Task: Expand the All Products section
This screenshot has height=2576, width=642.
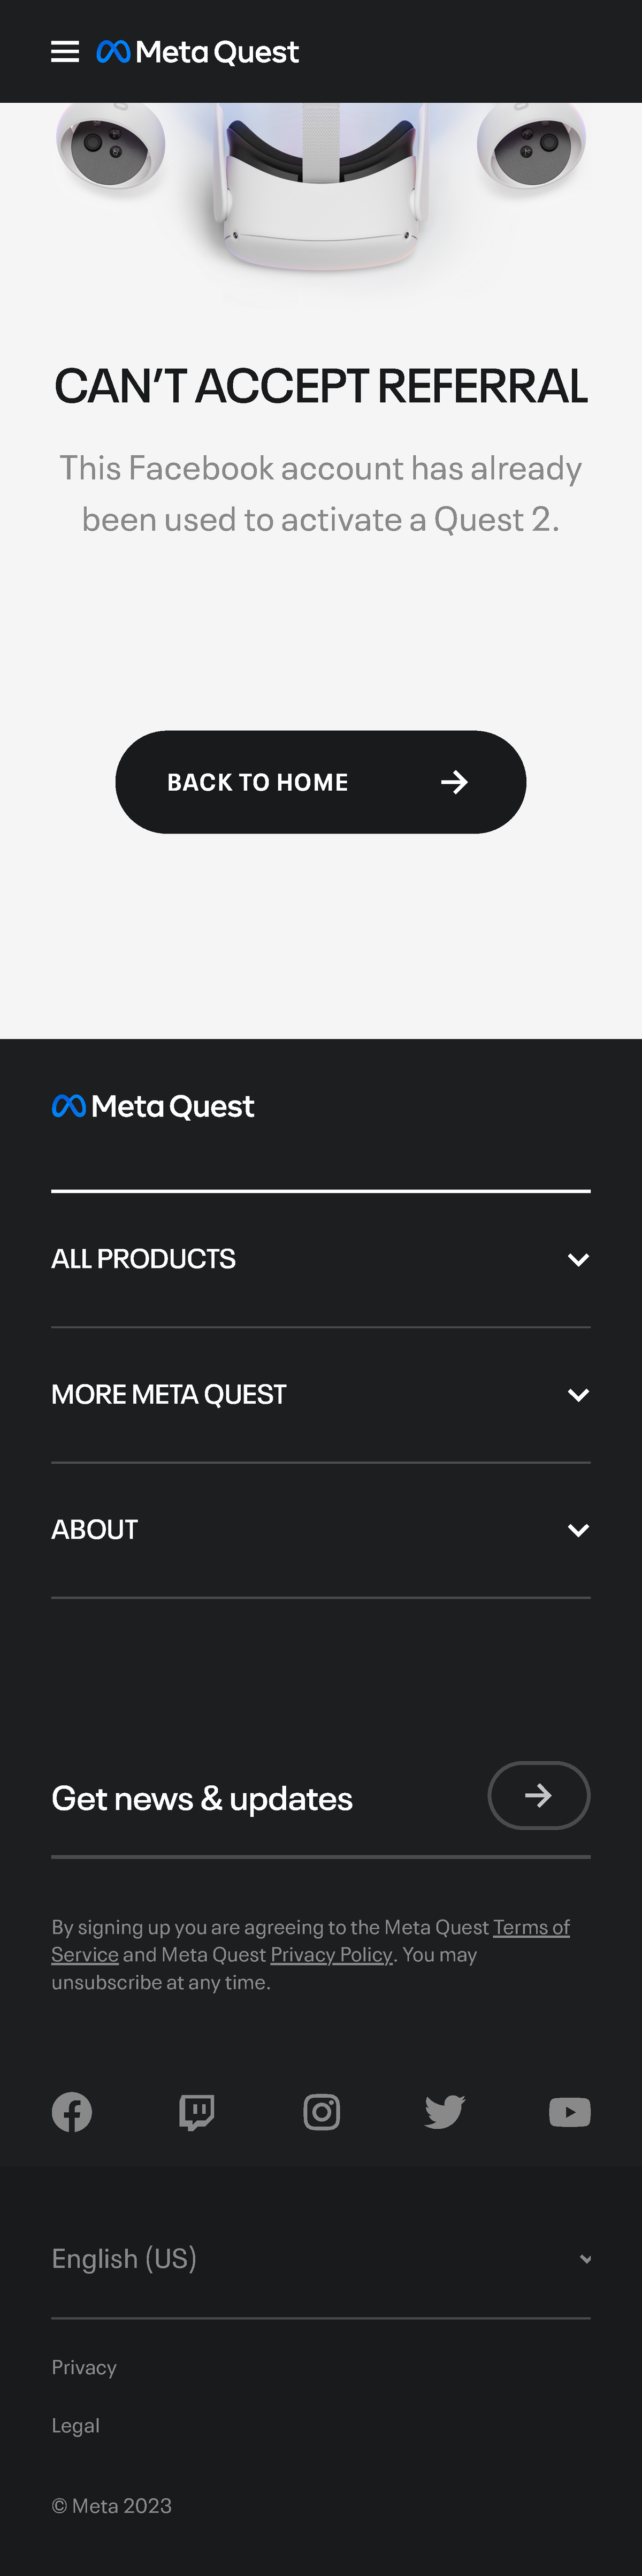Action: coord(320,1259)
